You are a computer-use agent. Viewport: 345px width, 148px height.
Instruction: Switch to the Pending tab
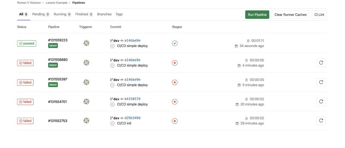[41, 14]
